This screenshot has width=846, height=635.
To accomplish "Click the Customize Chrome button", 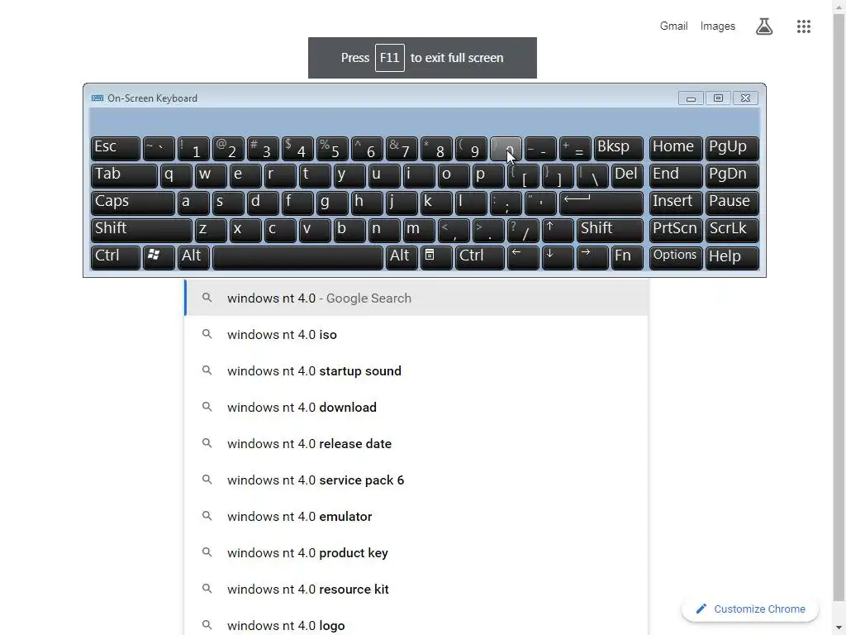I will click(750, 609).
